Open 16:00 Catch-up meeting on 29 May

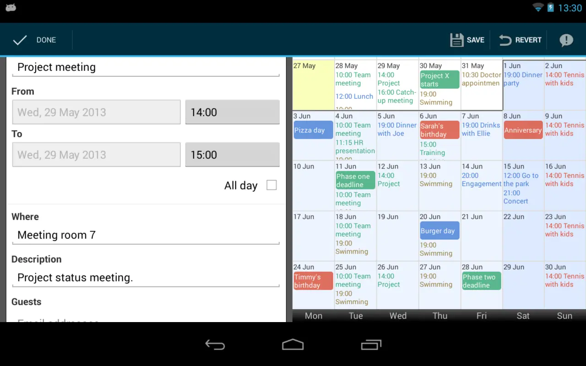tap(397, 97)
